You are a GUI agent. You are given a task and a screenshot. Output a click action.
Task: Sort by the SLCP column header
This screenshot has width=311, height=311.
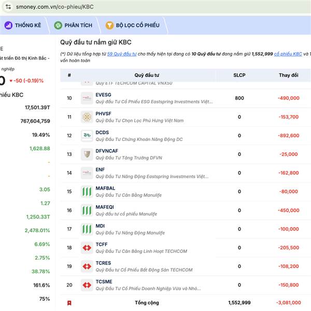point(239,75)
